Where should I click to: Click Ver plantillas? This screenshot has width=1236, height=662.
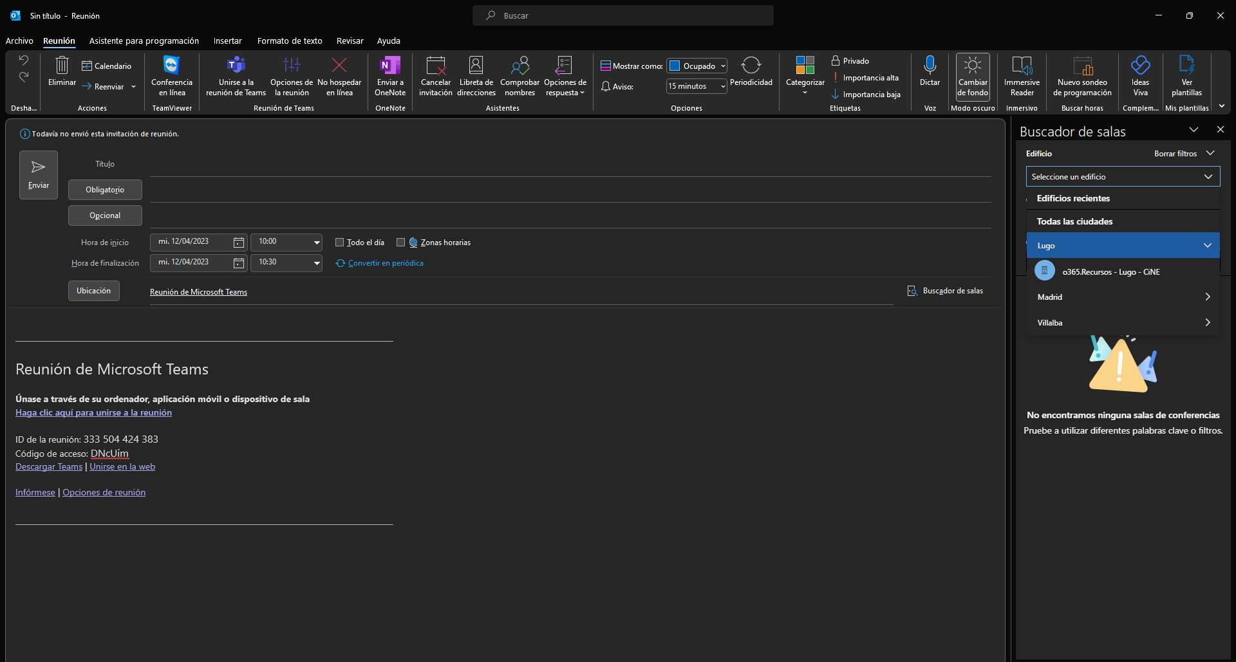tap(1186, 76)
